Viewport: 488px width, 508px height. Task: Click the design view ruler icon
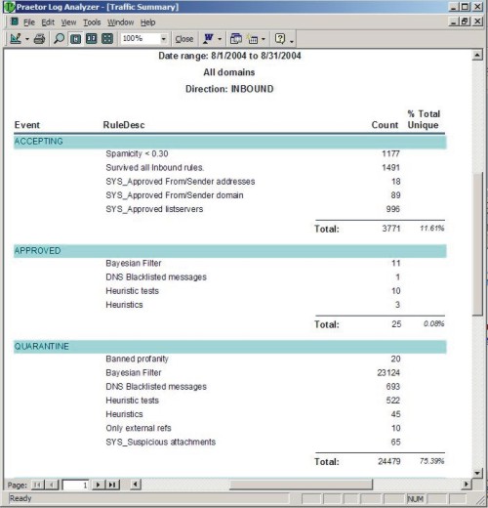click(16, 39)
